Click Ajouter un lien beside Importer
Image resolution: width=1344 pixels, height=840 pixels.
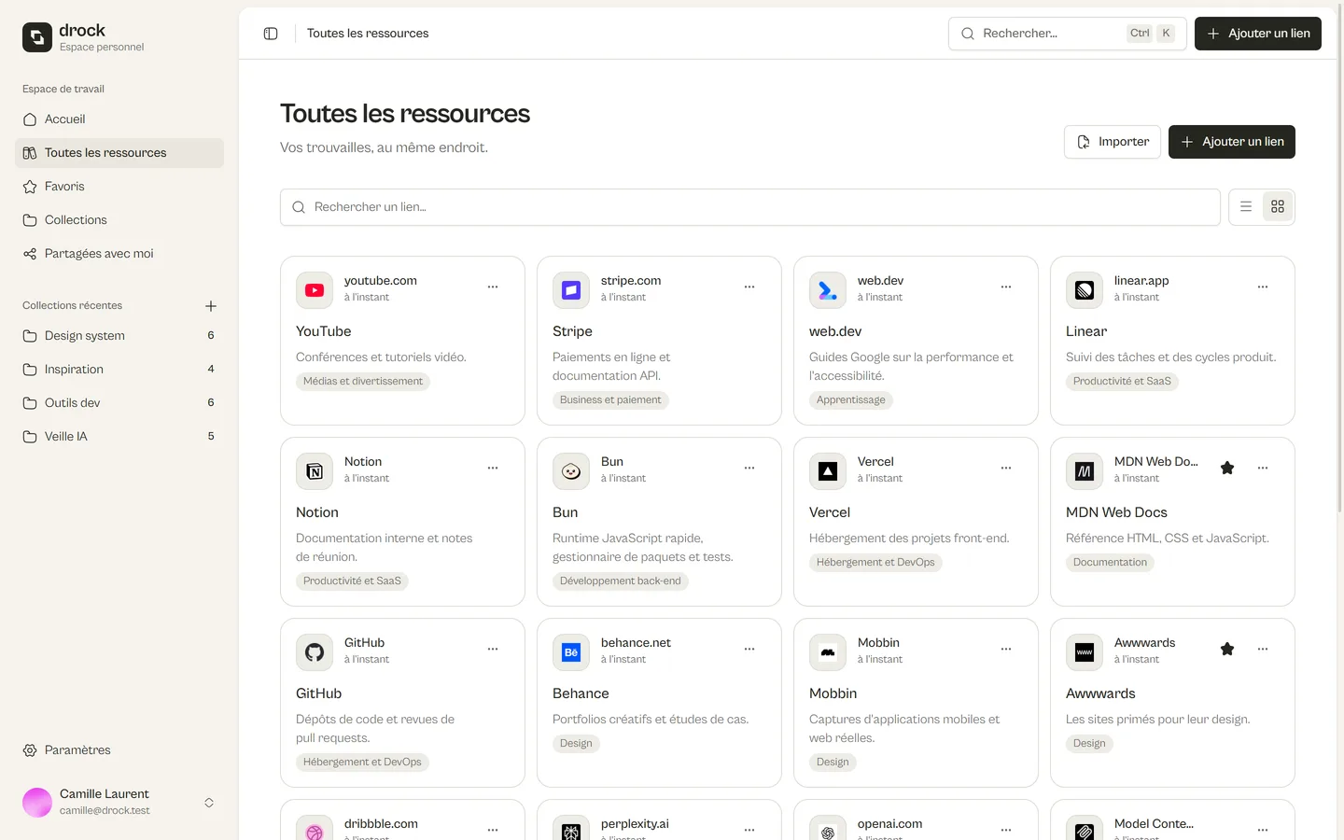1232,142
